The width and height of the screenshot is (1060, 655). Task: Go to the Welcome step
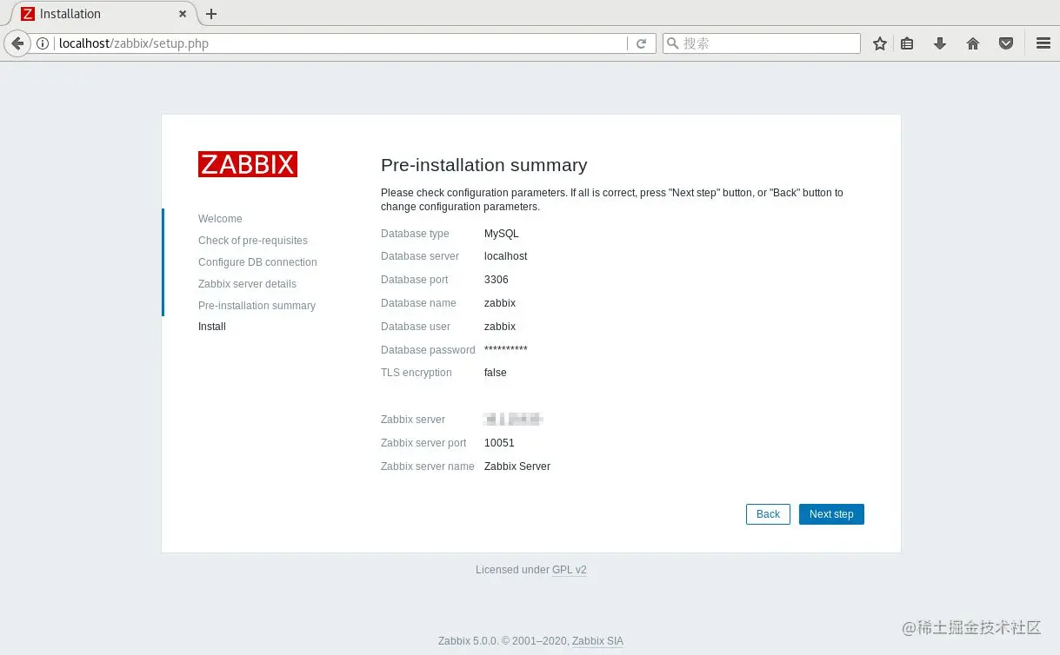click(x=220, y=219)
